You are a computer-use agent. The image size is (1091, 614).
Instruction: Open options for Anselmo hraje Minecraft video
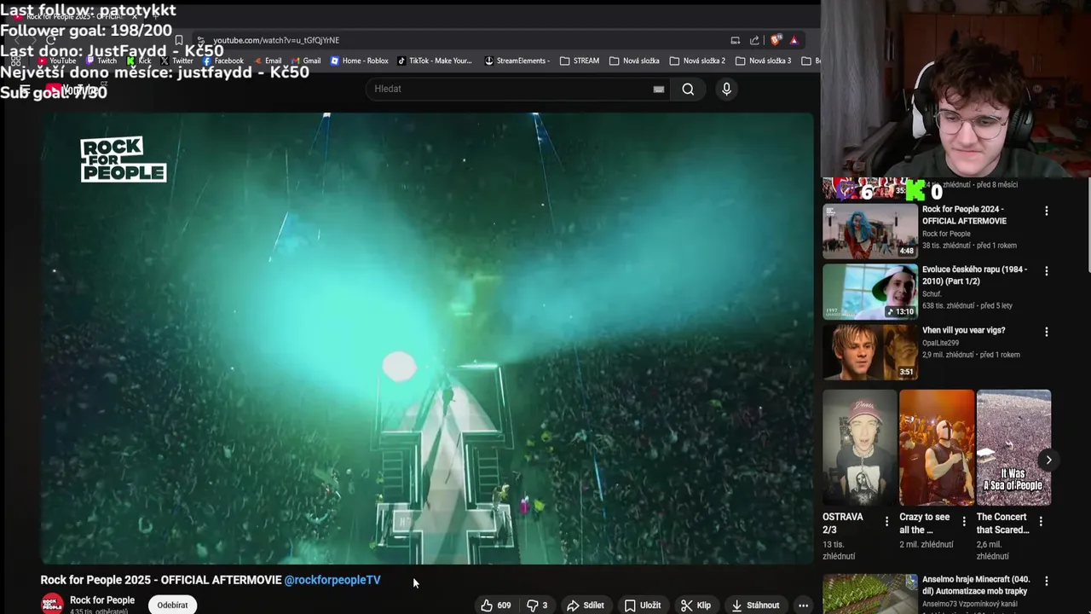pos(1047,581)
